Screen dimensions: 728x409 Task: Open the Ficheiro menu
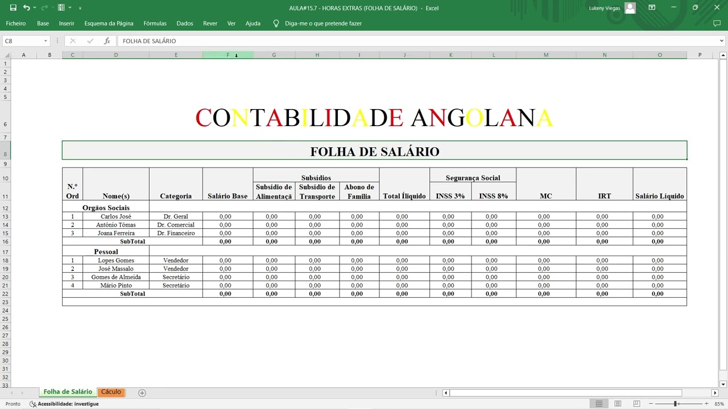16,23
